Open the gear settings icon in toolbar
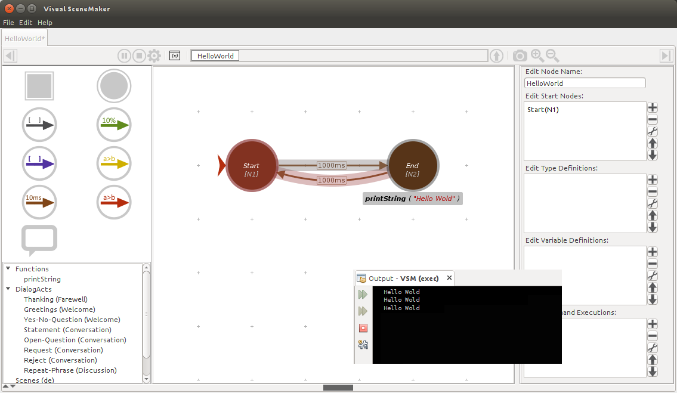Image resolution: width=677 pixels, height=393 pixels. 154,55
